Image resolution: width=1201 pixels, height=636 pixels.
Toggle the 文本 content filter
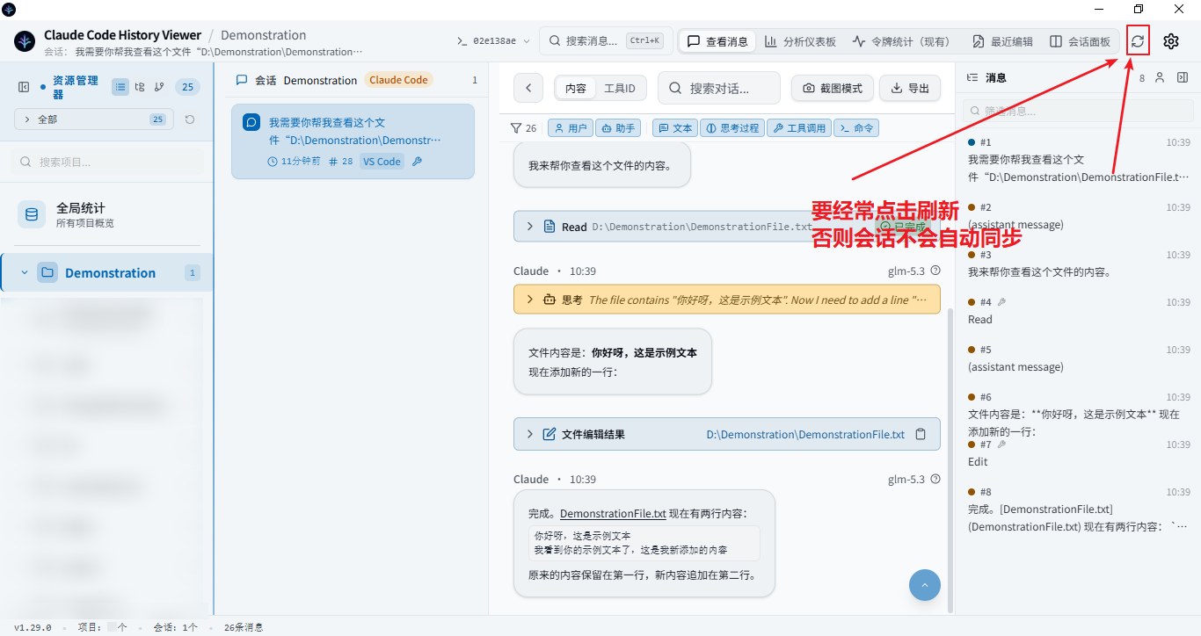[x=675, y=128]
